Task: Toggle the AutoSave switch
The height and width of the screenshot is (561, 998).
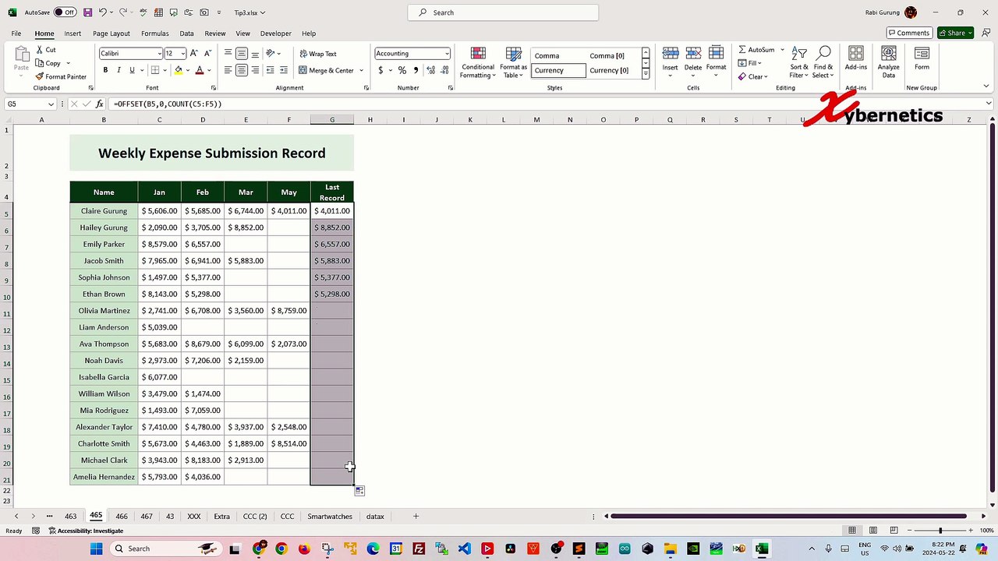Action: pos(65,12)
